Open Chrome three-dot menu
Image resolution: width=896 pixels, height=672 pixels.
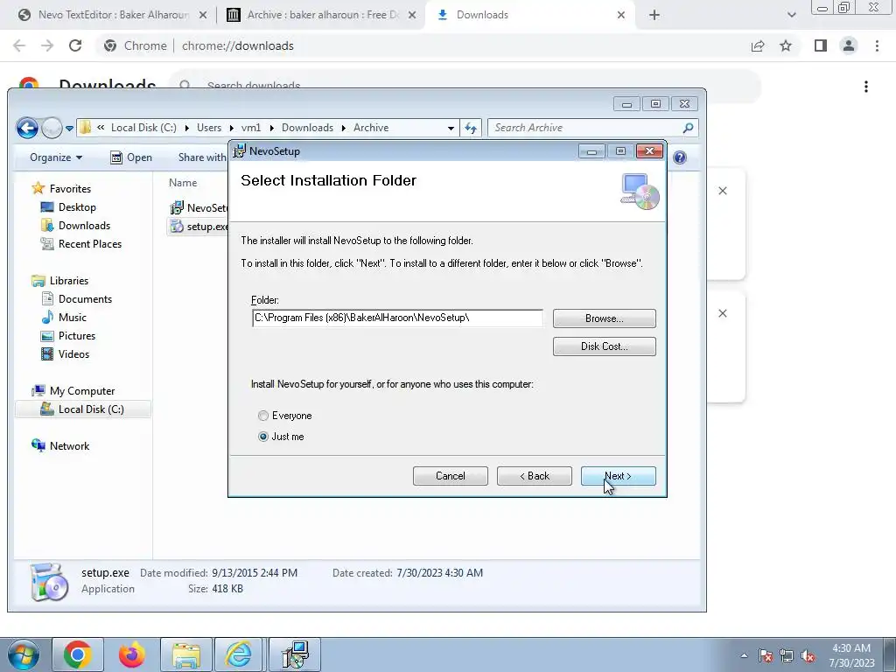coord(877,45)
